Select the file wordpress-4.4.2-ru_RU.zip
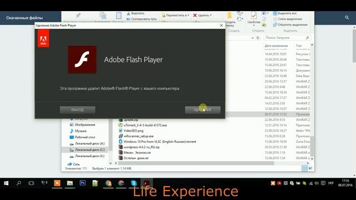The height and width of the screenshot is (200, 356). (139, 147)
